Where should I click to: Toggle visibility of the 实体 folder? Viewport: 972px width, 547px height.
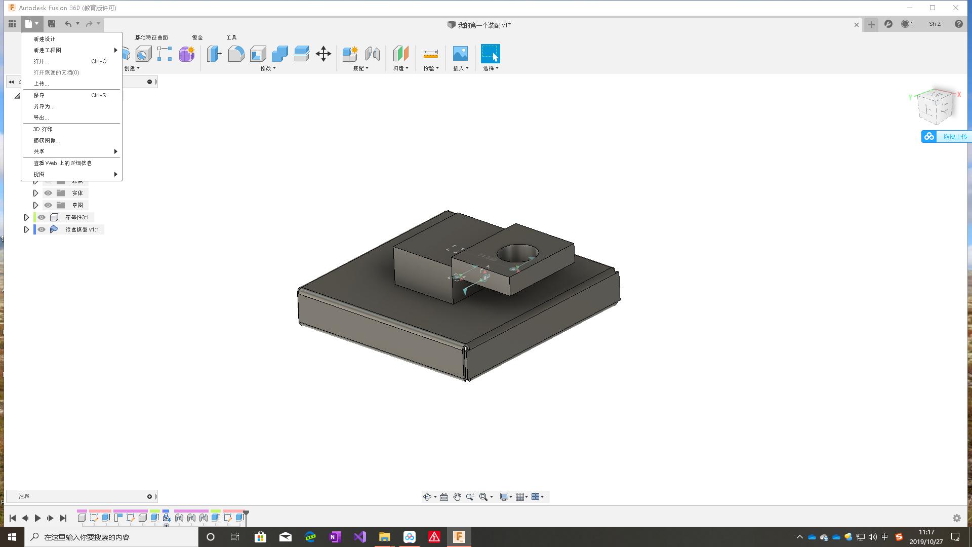[x=48, y=193]
